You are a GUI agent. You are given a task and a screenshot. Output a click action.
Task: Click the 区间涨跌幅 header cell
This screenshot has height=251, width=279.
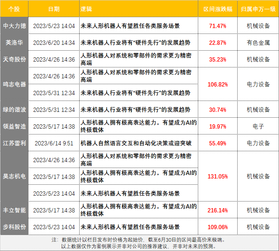(218, 9)
